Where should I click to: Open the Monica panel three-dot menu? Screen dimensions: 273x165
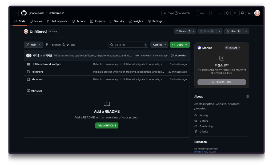pos(244,48)
